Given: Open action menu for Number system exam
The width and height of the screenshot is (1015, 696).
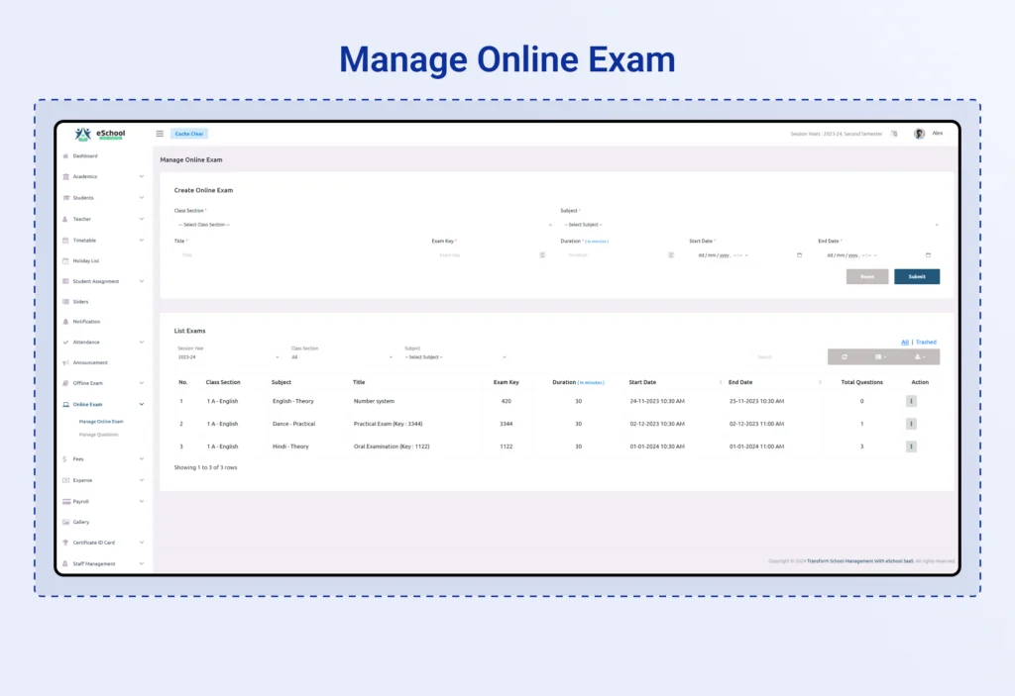Looking at the screenshot, I should coord(911,401).
